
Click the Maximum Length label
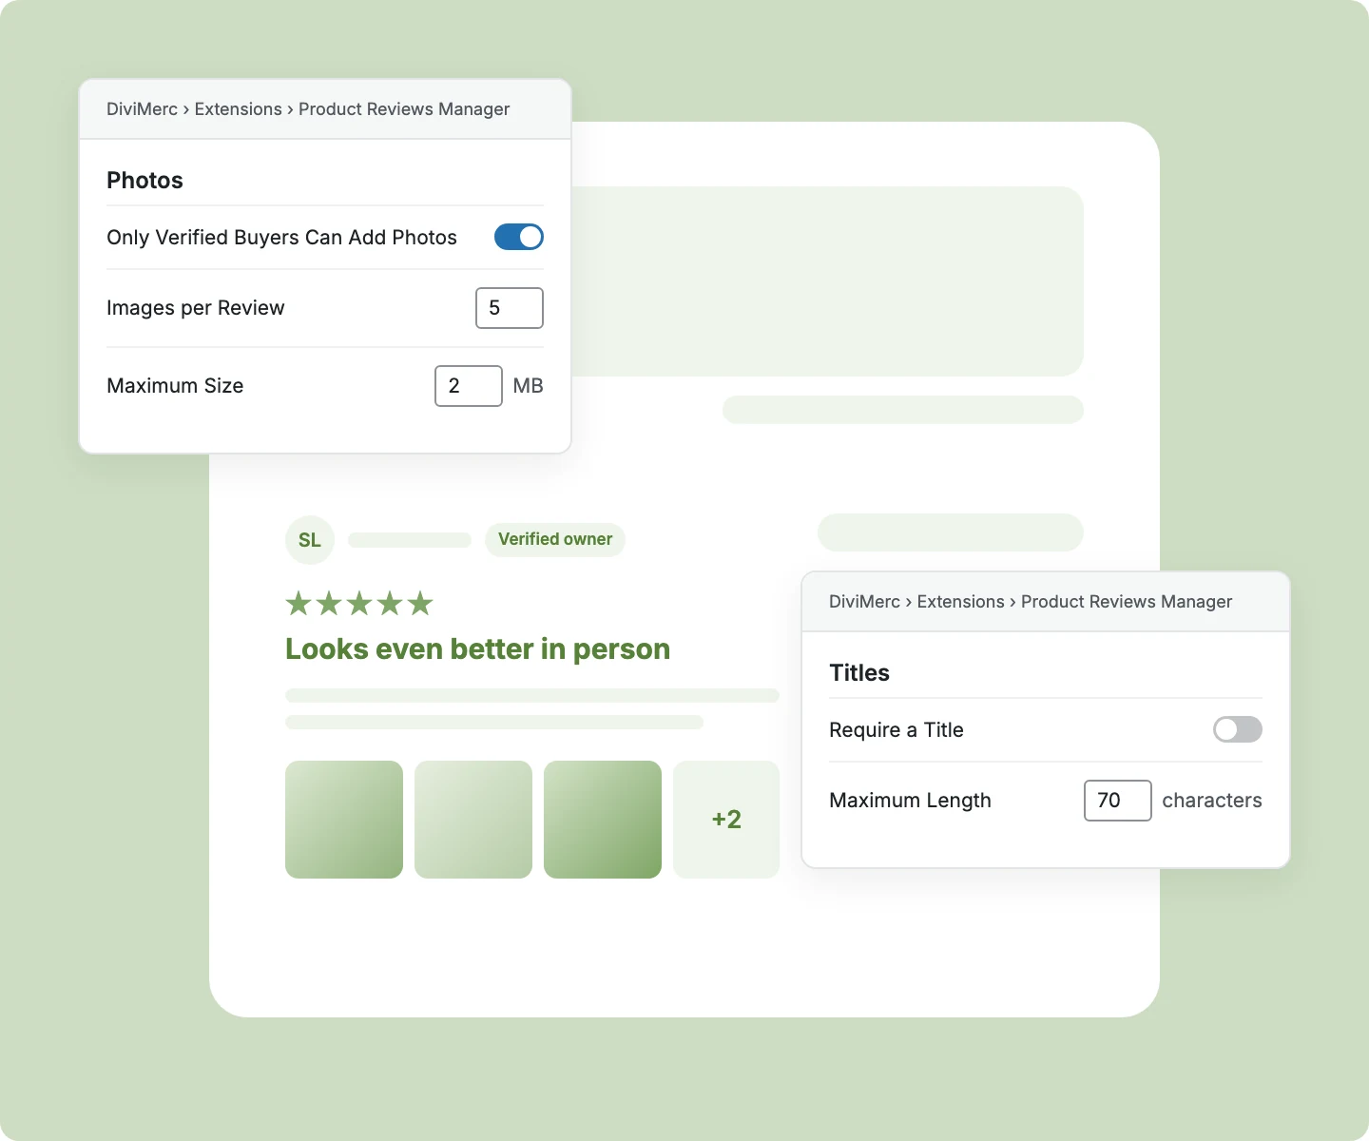(x=910, y=801)
